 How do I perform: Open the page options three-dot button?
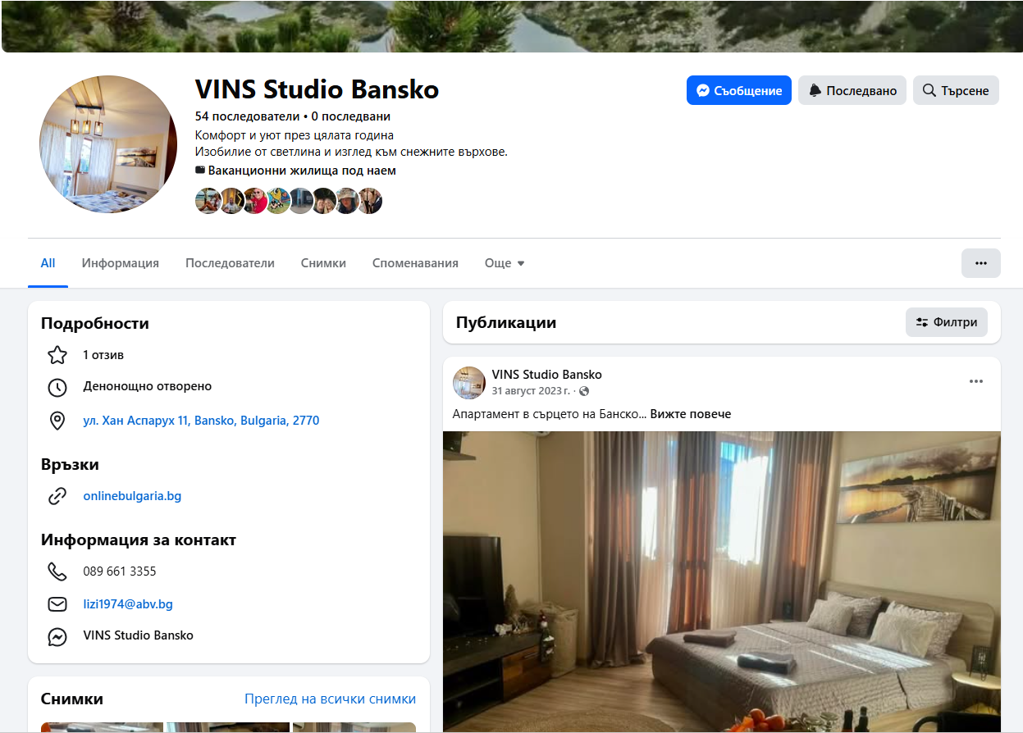[981, 263]
